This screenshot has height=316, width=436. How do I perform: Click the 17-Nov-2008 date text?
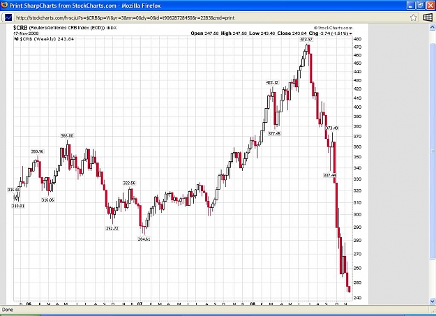click(26, 33)
